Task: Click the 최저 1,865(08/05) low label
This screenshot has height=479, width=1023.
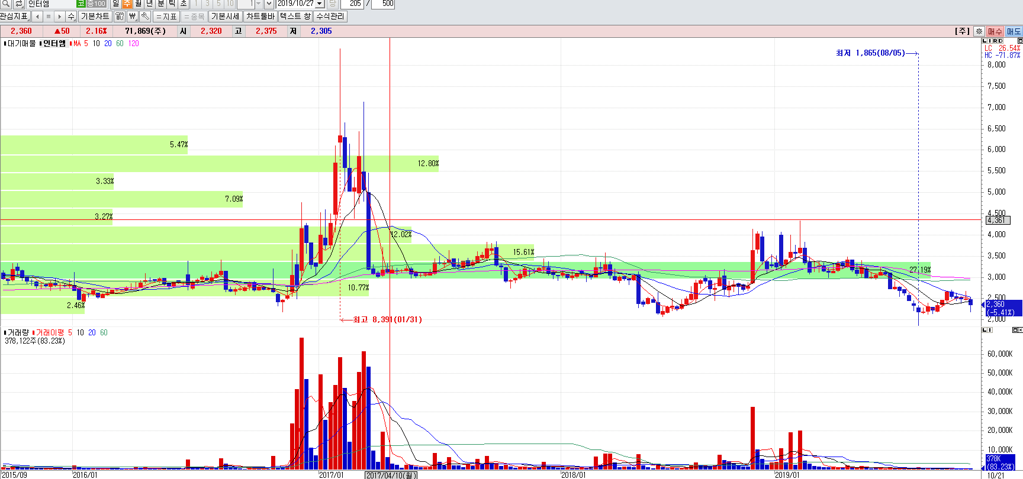Action: (870, 53)
